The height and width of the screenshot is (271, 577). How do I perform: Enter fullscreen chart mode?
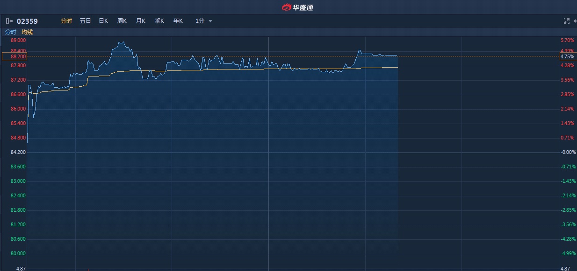pos(567,21)
